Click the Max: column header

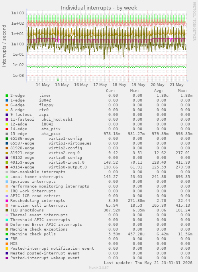[182, 91]
